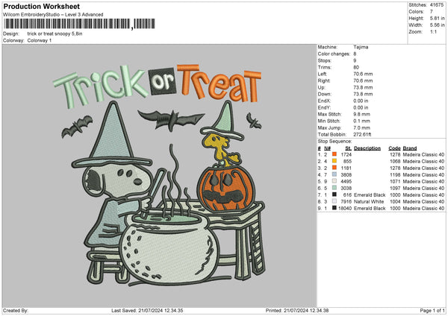Click the yellow swatch in stop row 2
Viewport: 448px width, 316px height.
tap(334, 161)
